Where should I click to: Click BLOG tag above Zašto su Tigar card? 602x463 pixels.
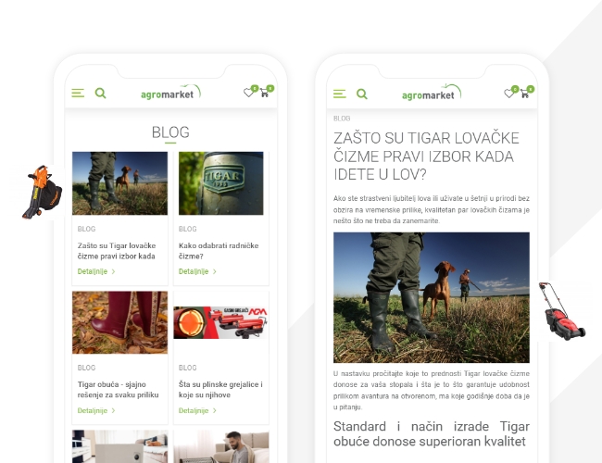86,229
